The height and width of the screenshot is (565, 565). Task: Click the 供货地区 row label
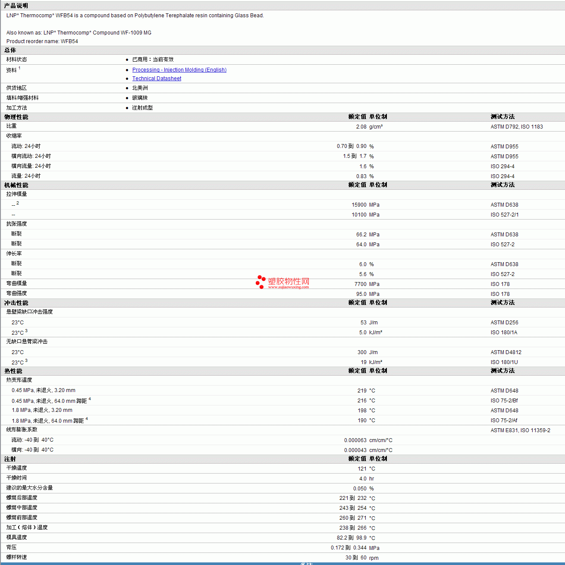tap(16, 88)
